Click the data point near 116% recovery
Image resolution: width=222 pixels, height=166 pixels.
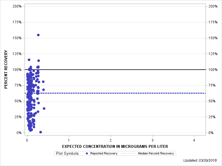(29, 60)
